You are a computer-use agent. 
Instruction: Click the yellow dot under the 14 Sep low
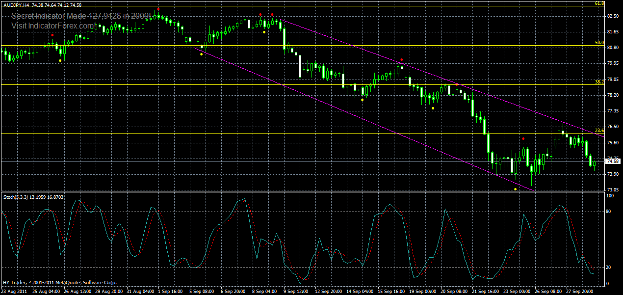pos(362,100)
